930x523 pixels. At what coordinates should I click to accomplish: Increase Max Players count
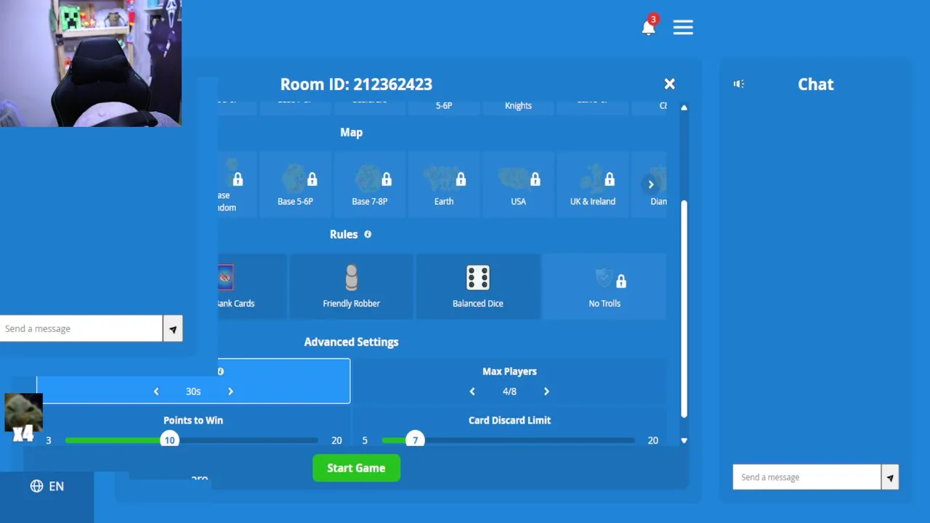click(546, 392)
